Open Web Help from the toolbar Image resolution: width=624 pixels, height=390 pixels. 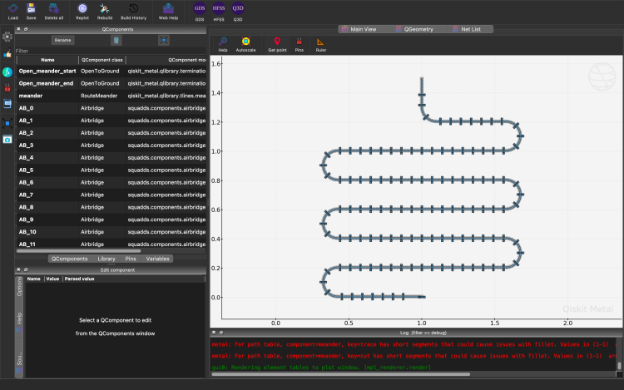168,12
